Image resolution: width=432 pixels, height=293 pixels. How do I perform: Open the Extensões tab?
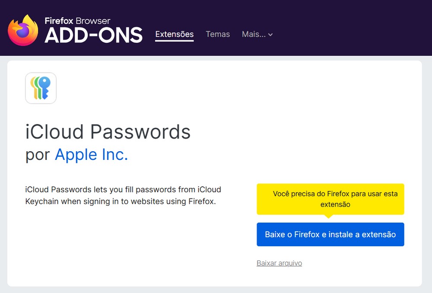pyautogui.click(x=174, y=34)
